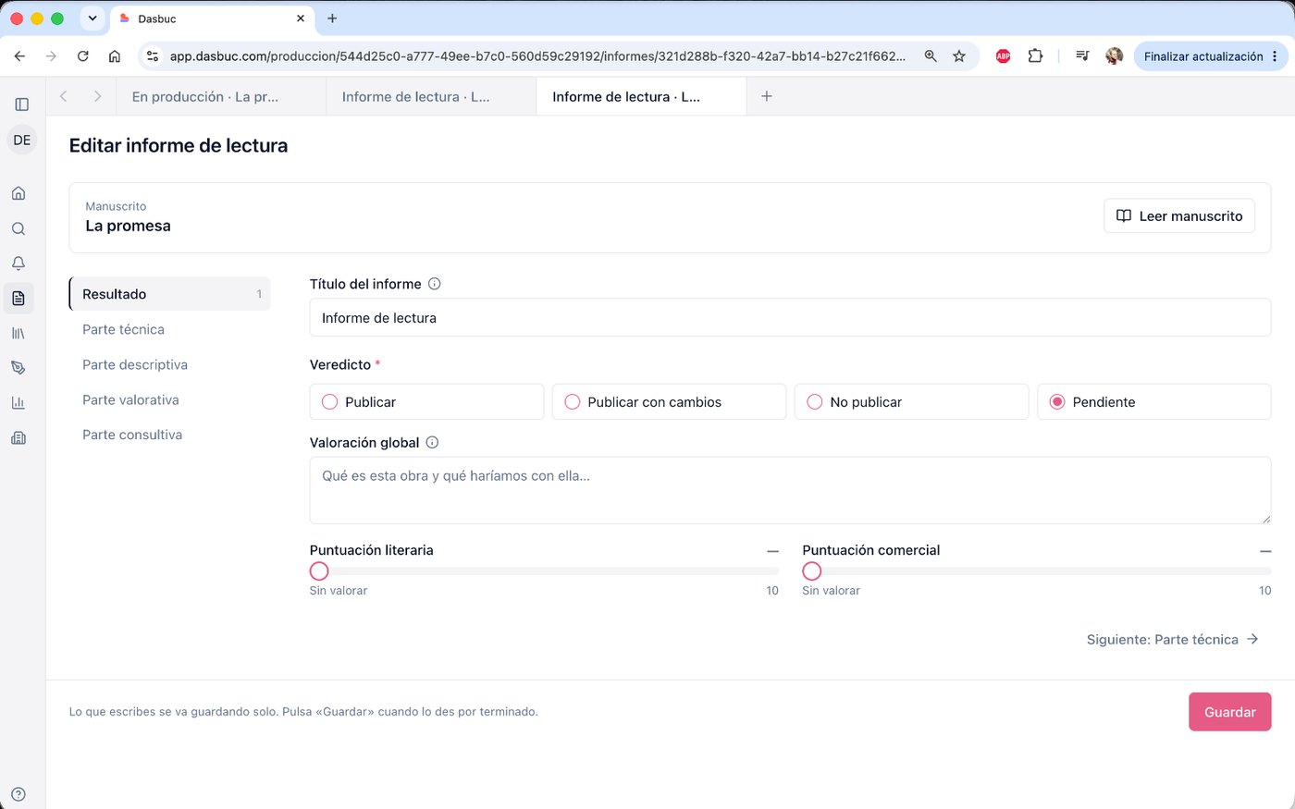Viewport: 1295px width, 809px height.
Task: Click the Puntuación literaria slider handle
Action: pyautogui.click(x=319, y=570)
